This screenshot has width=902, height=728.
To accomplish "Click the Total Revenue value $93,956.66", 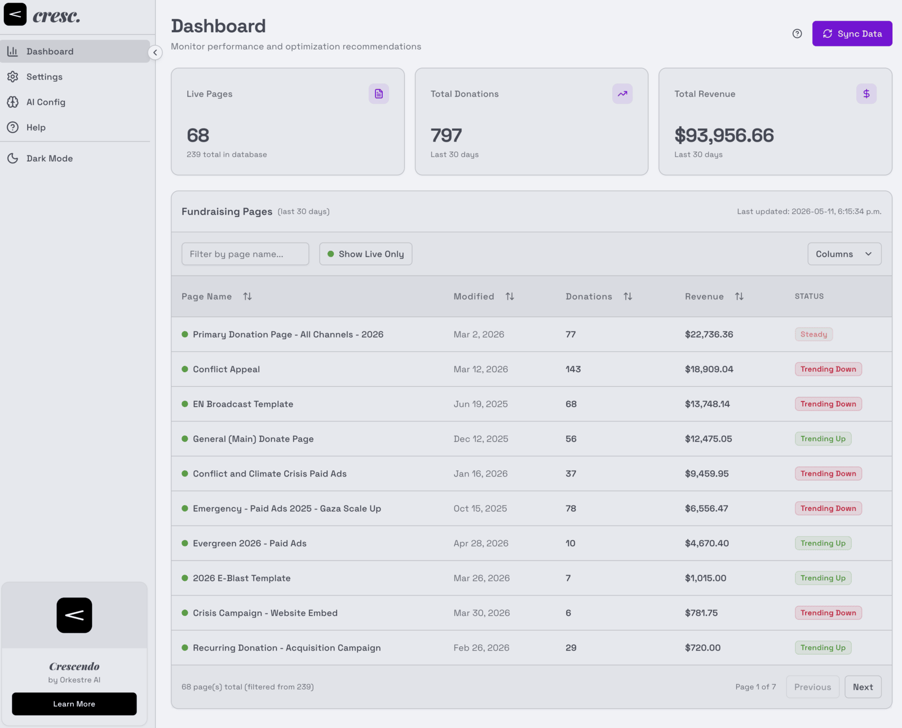I will (724, 135).
